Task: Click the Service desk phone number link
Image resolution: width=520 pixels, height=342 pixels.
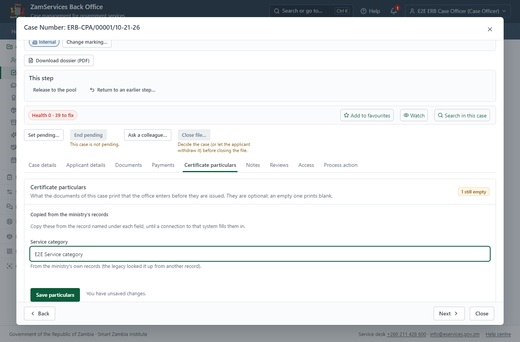Action: [407, 334]
